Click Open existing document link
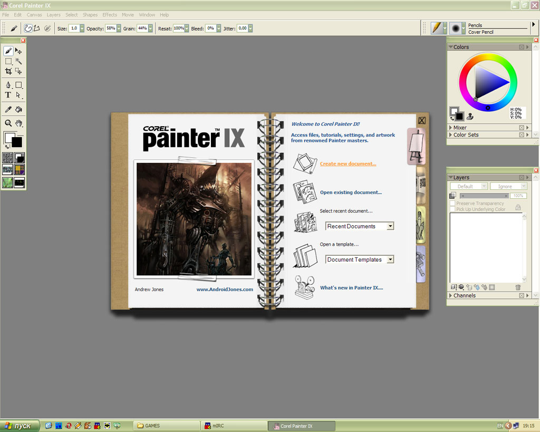Image resolution: width=540 pixels, height=432 pixels. tap(351, 192)
